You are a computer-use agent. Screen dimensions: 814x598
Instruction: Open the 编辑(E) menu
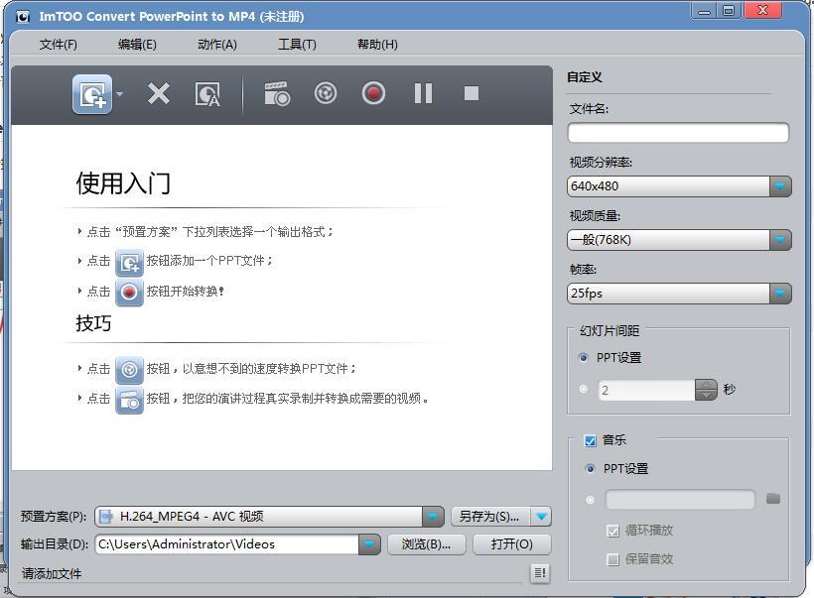[137, 45]
